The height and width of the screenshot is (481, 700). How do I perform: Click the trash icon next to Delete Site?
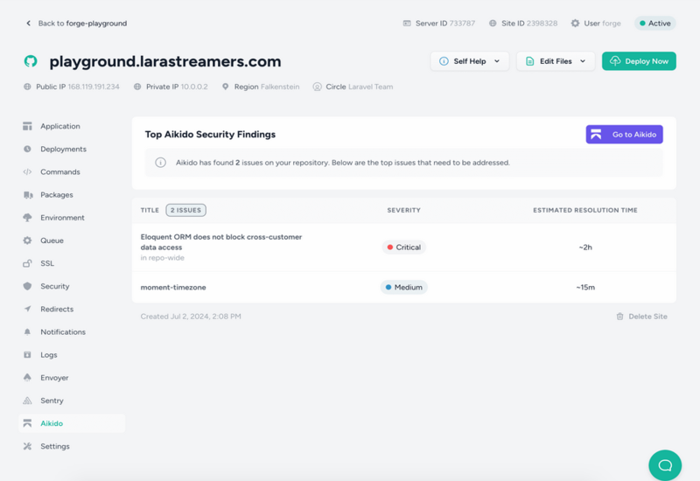point(619,317)
